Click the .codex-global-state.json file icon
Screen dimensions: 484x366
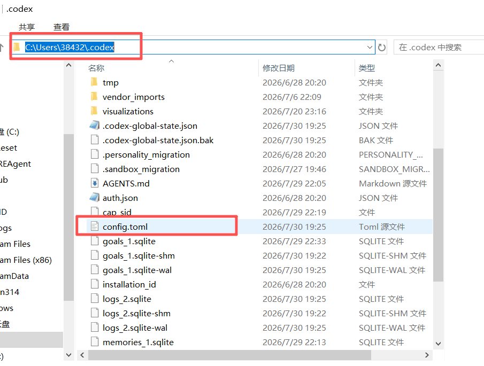click(95, 126)
